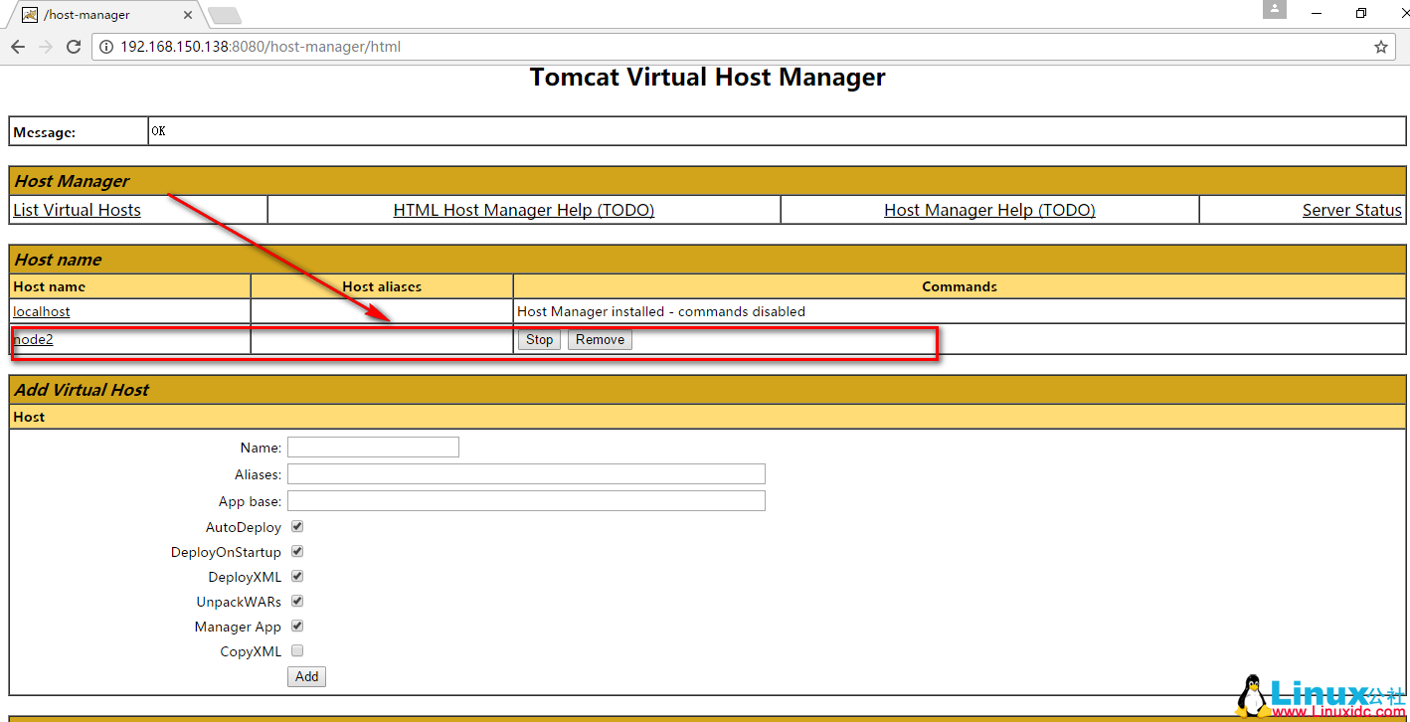
Task: Open the Server Status link
Action: click(1351, 210)
